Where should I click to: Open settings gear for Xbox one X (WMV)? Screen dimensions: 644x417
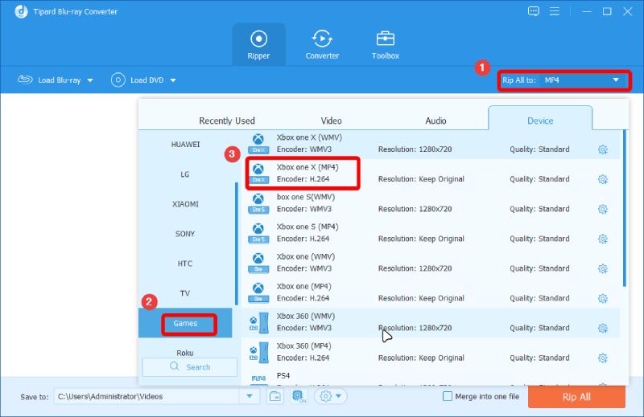pos(602,149)
